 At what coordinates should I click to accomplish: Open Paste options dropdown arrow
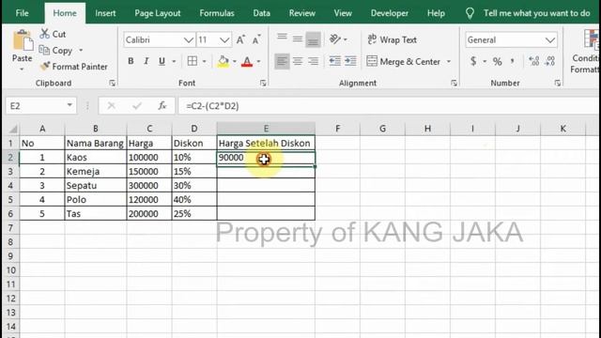[x=22, y=69]
